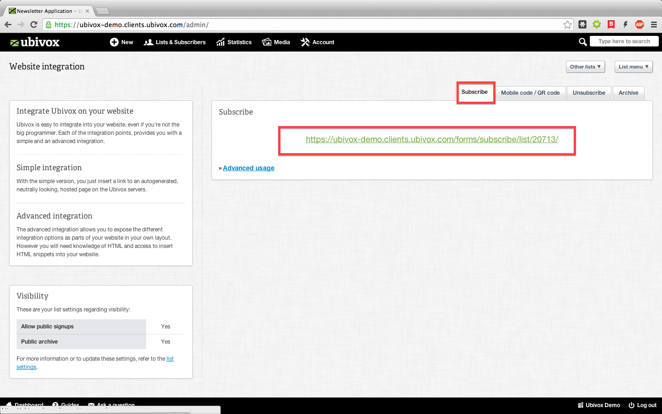Open the New menu item
Viewport: 662px width, 414px height.
coord(121,42)
